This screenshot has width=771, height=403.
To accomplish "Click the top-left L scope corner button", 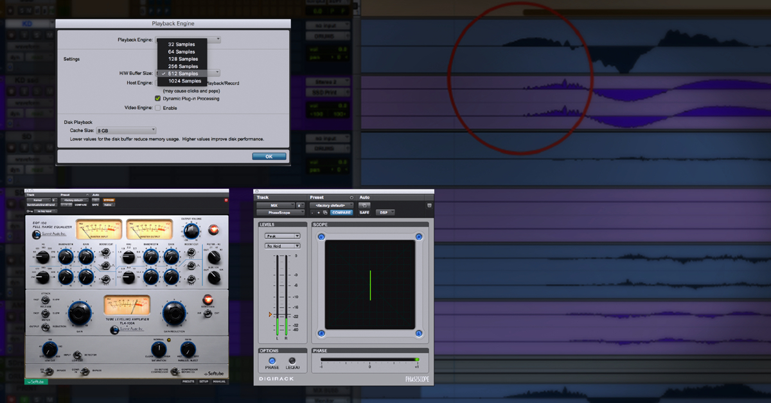I will tap(321, 237).
